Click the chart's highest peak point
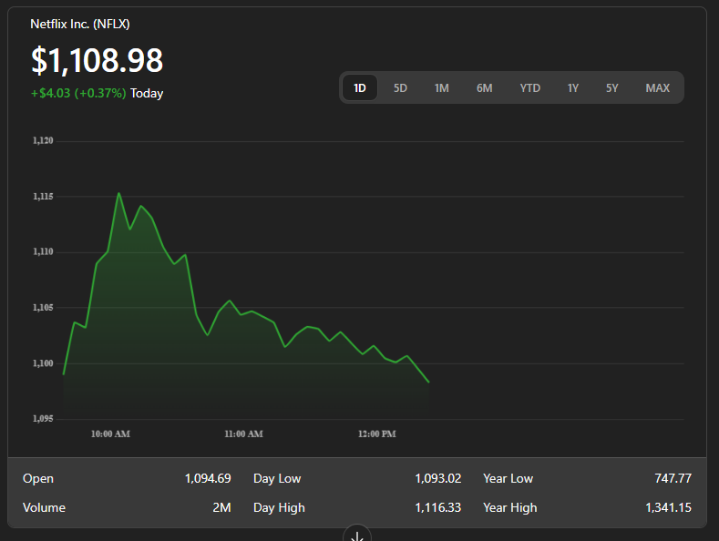 point(118,193)
